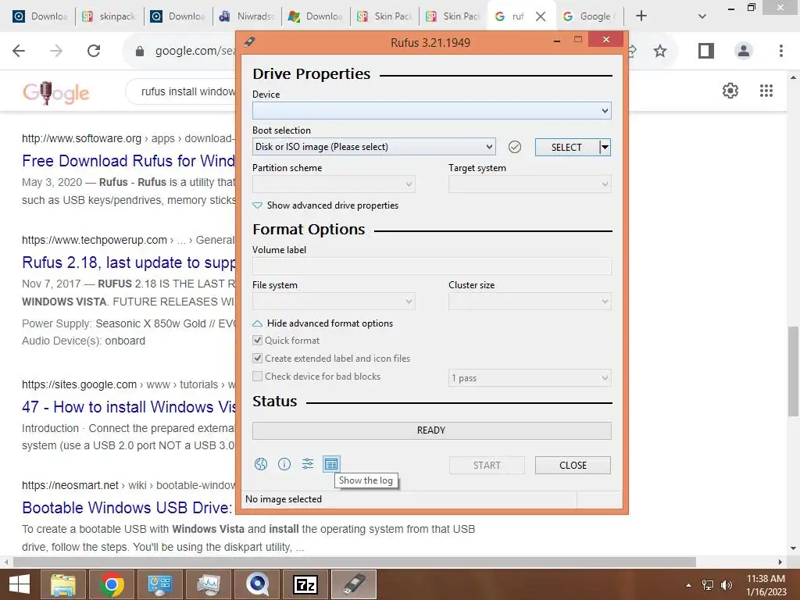This screenshot has height=600, width=800.
Task: Show the log with the list icon
Action: 331,464
